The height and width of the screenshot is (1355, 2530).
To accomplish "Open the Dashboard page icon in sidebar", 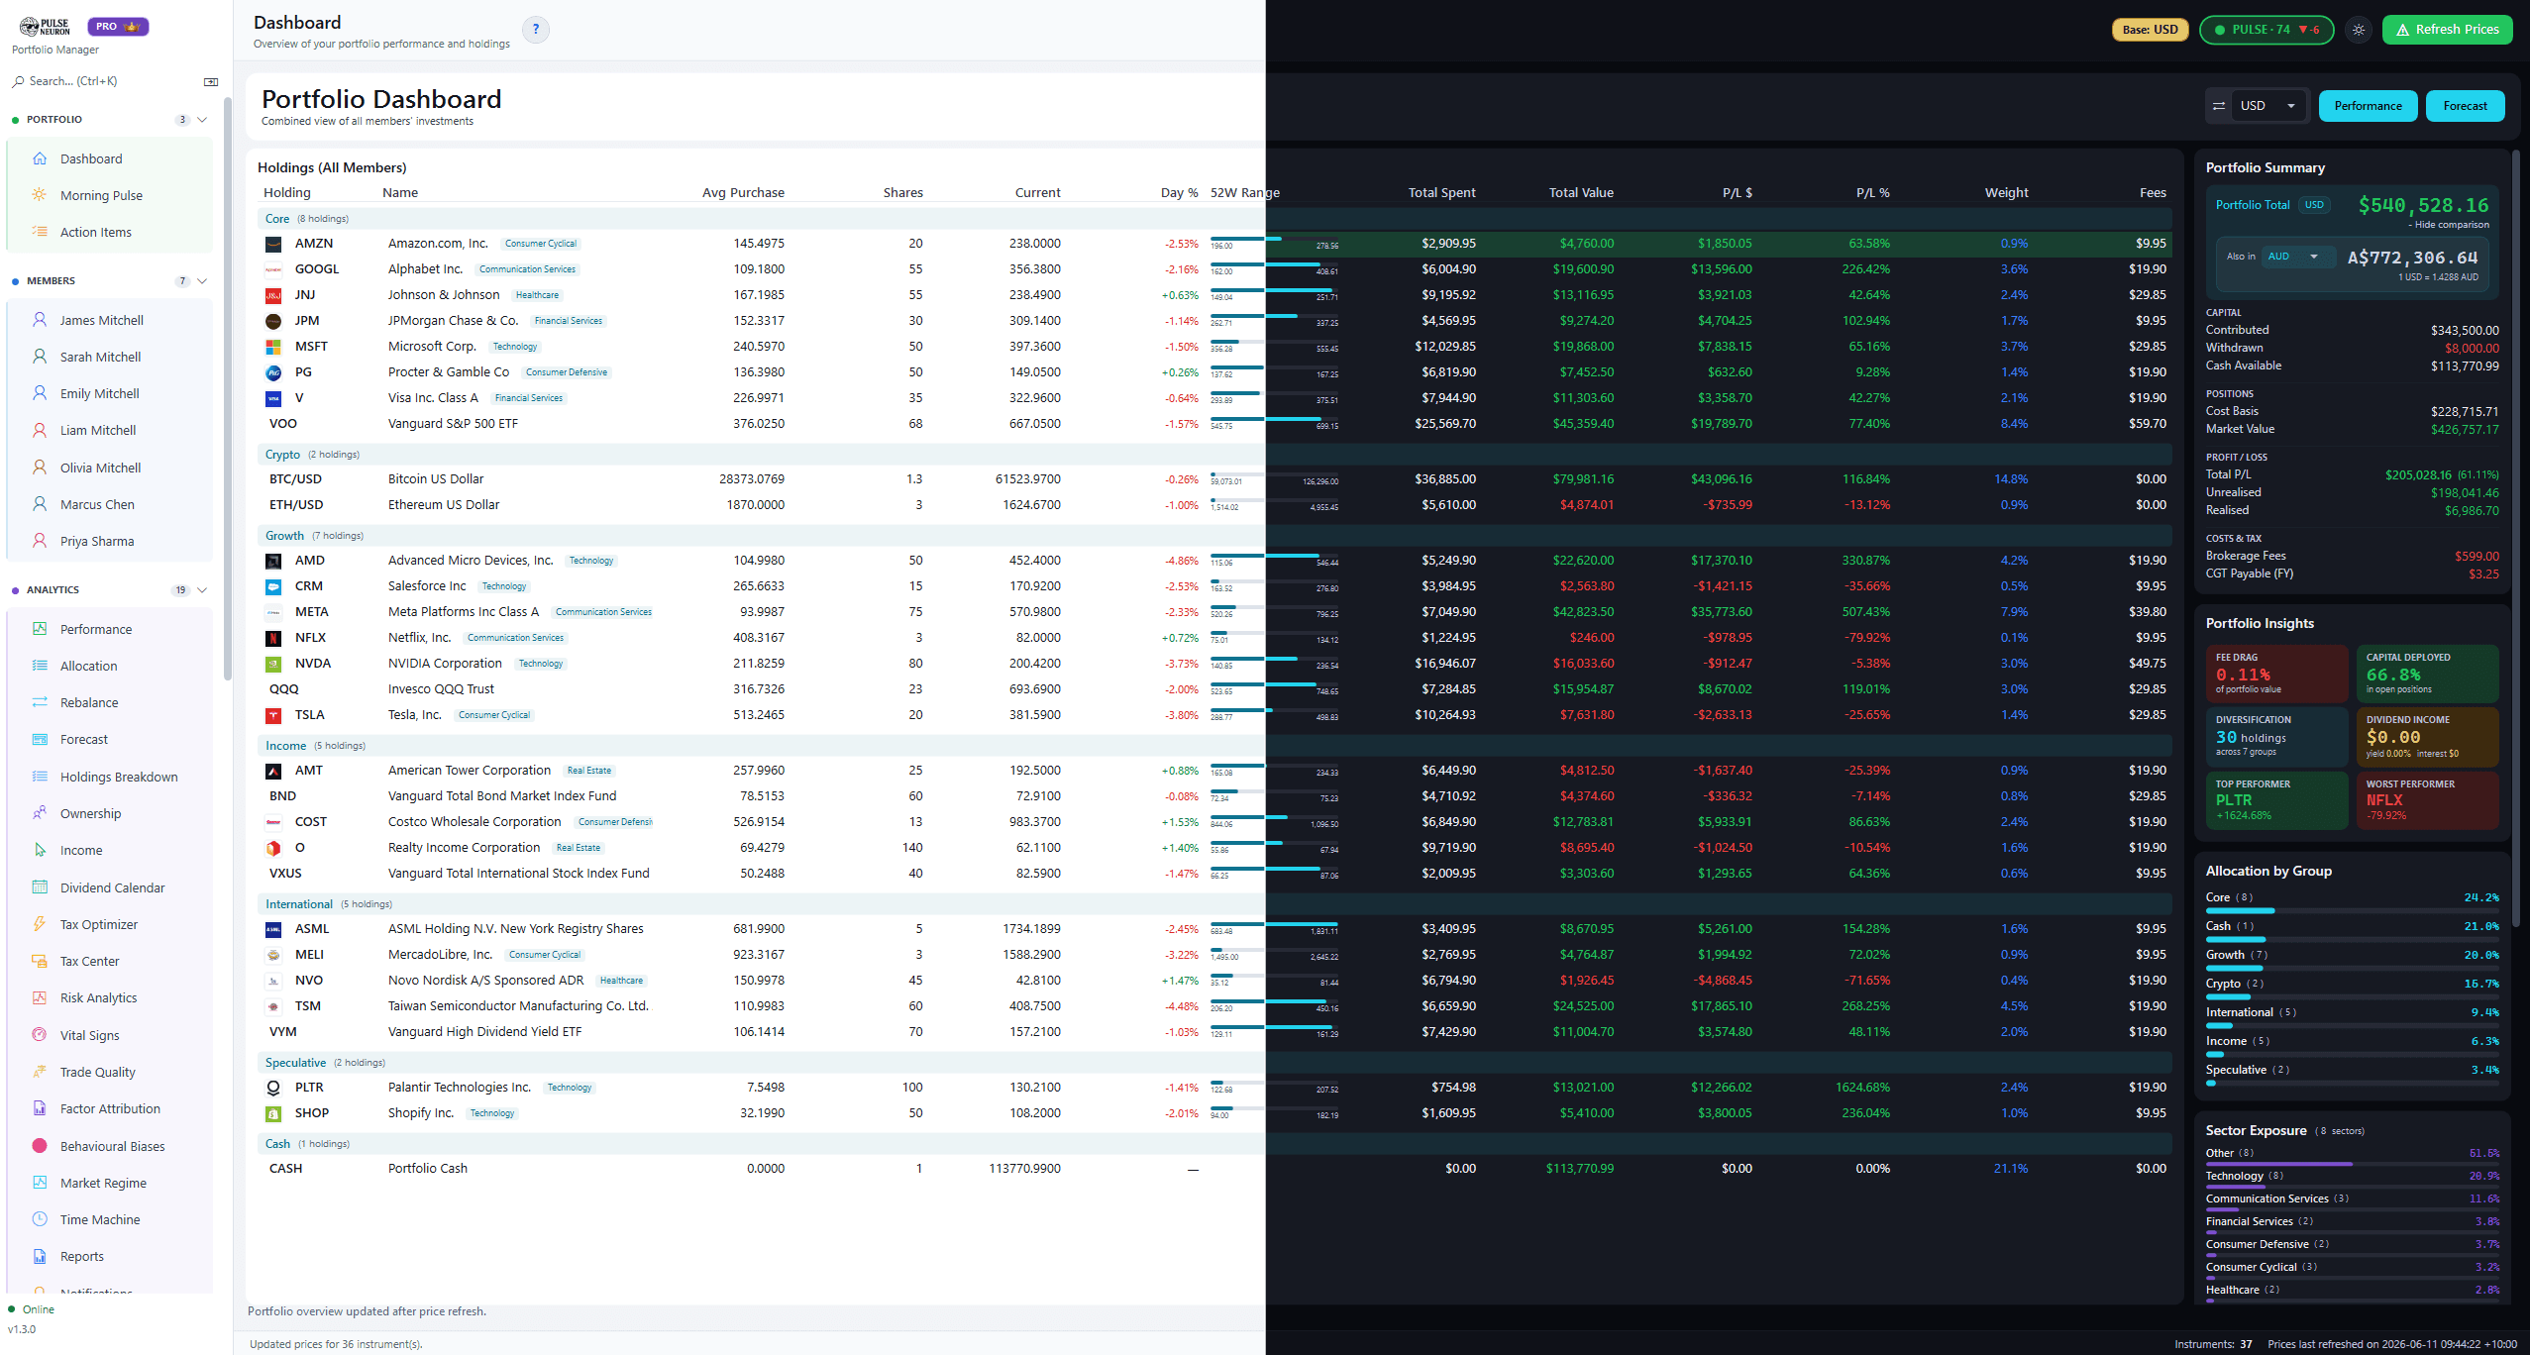I will (x=40, y=158).
